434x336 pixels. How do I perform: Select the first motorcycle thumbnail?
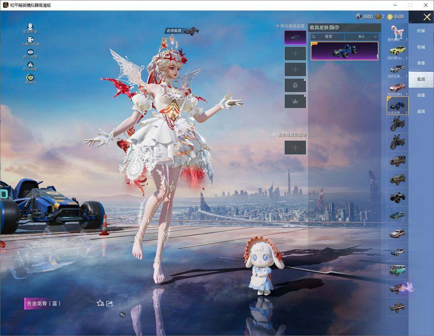point(397,124)
